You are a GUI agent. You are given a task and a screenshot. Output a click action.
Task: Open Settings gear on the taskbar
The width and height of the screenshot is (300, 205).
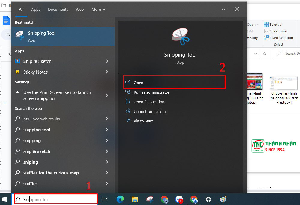208,199
